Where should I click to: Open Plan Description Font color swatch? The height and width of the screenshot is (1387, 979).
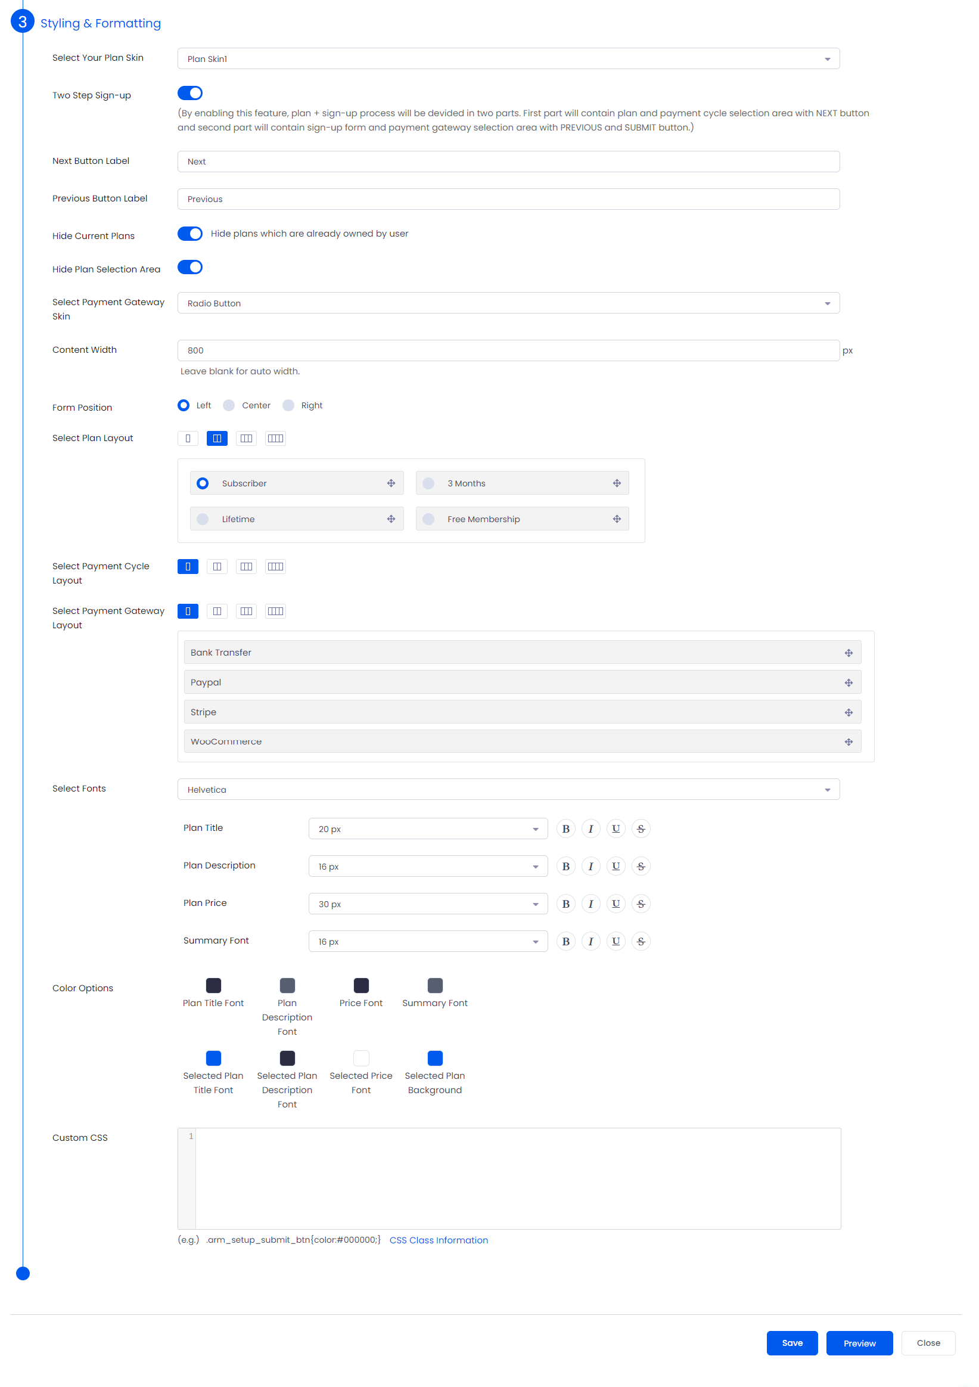pos(287,985)
